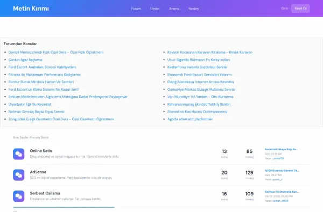Open last post Kesintisiz Hikaye Kalp Ka...

click(281, 149)
